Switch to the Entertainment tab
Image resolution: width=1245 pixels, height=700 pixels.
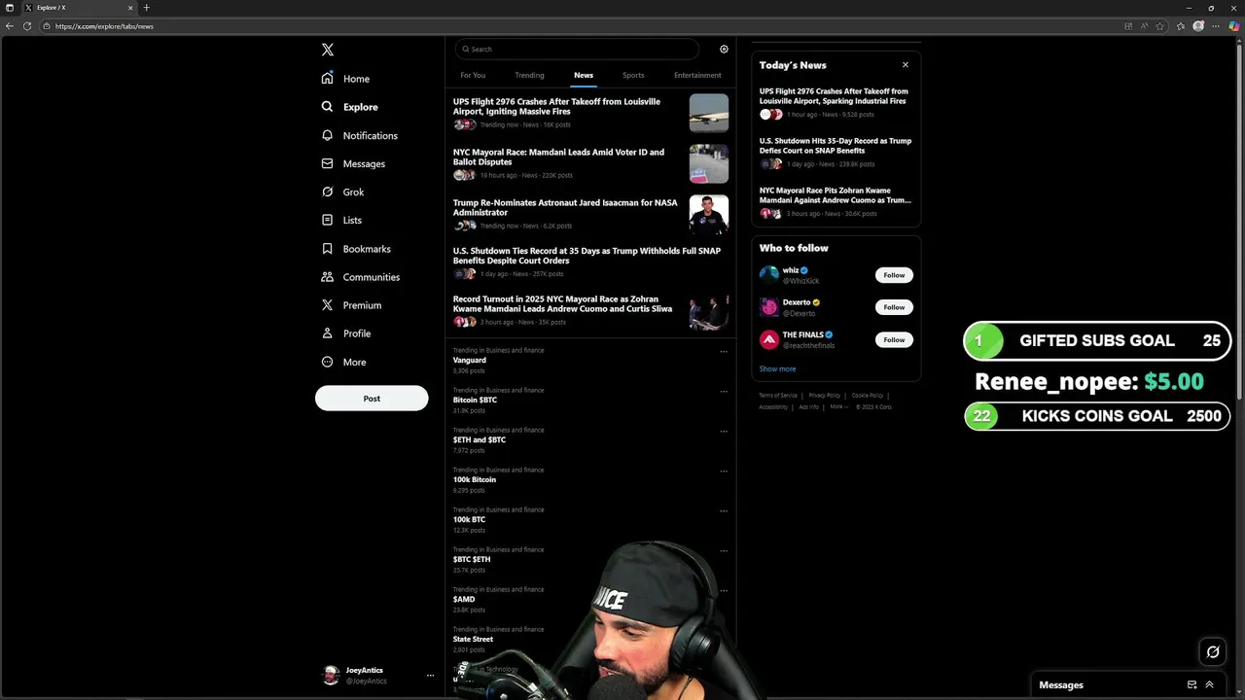pos(697,75)
